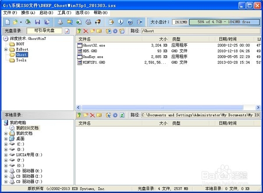Select the Ghost folder in disc tree

tap(21, 55)
